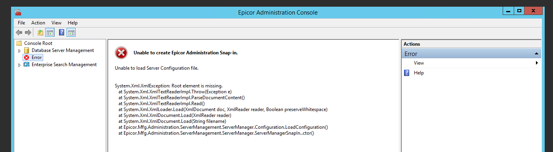Collapse the Error section in Actions pane

(x=536, y=54)
